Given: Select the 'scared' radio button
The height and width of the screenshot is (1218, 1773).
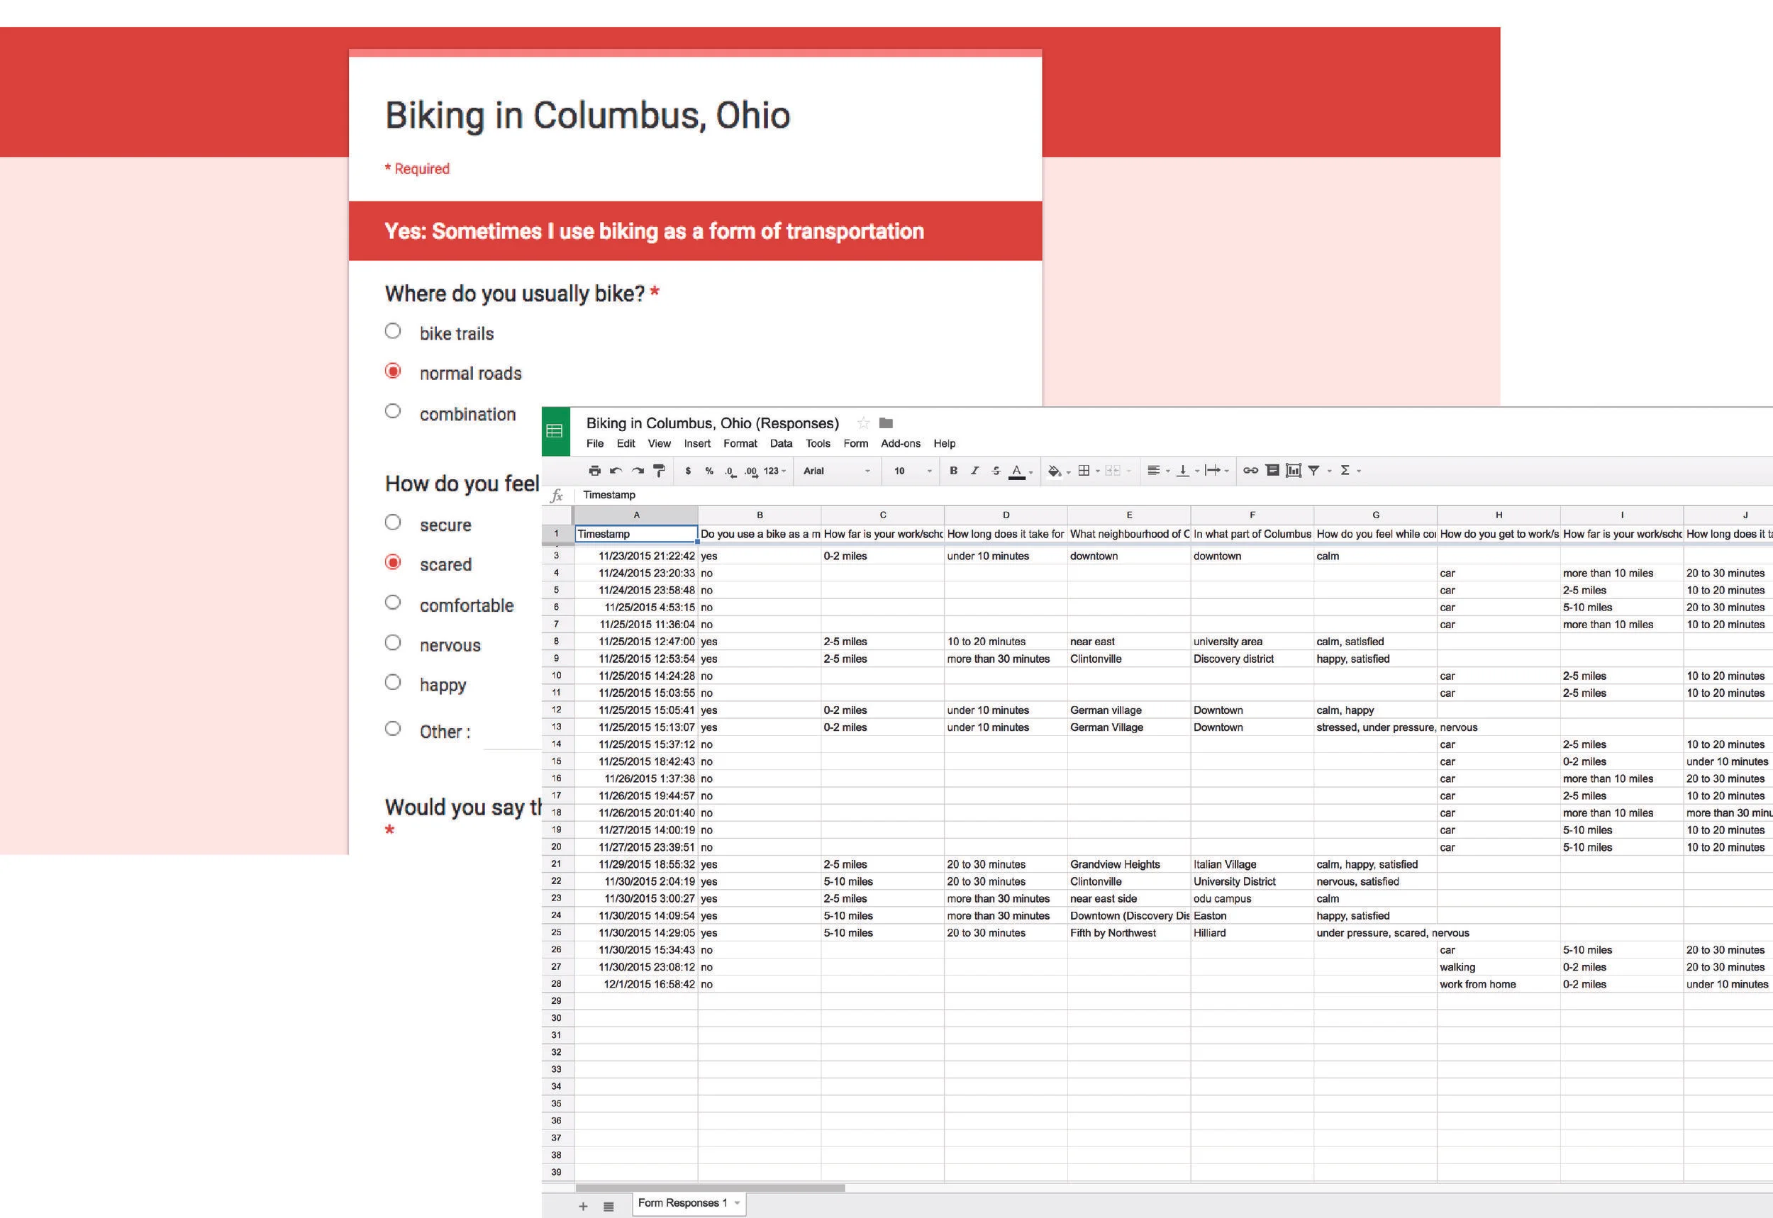Looking at the screenshot, I should 393,562.
